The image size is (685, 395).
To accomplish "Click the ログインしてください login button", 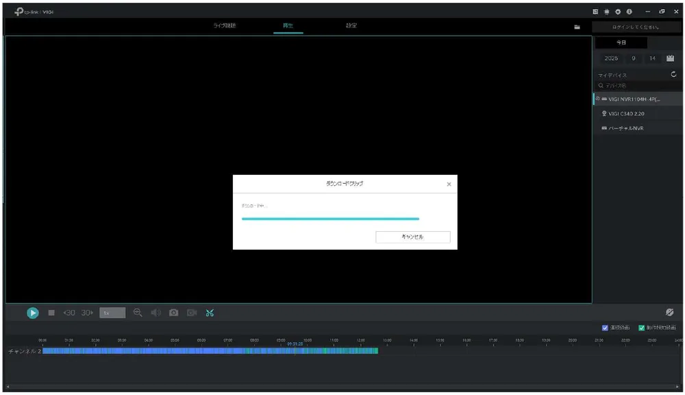I will [636, 27].
